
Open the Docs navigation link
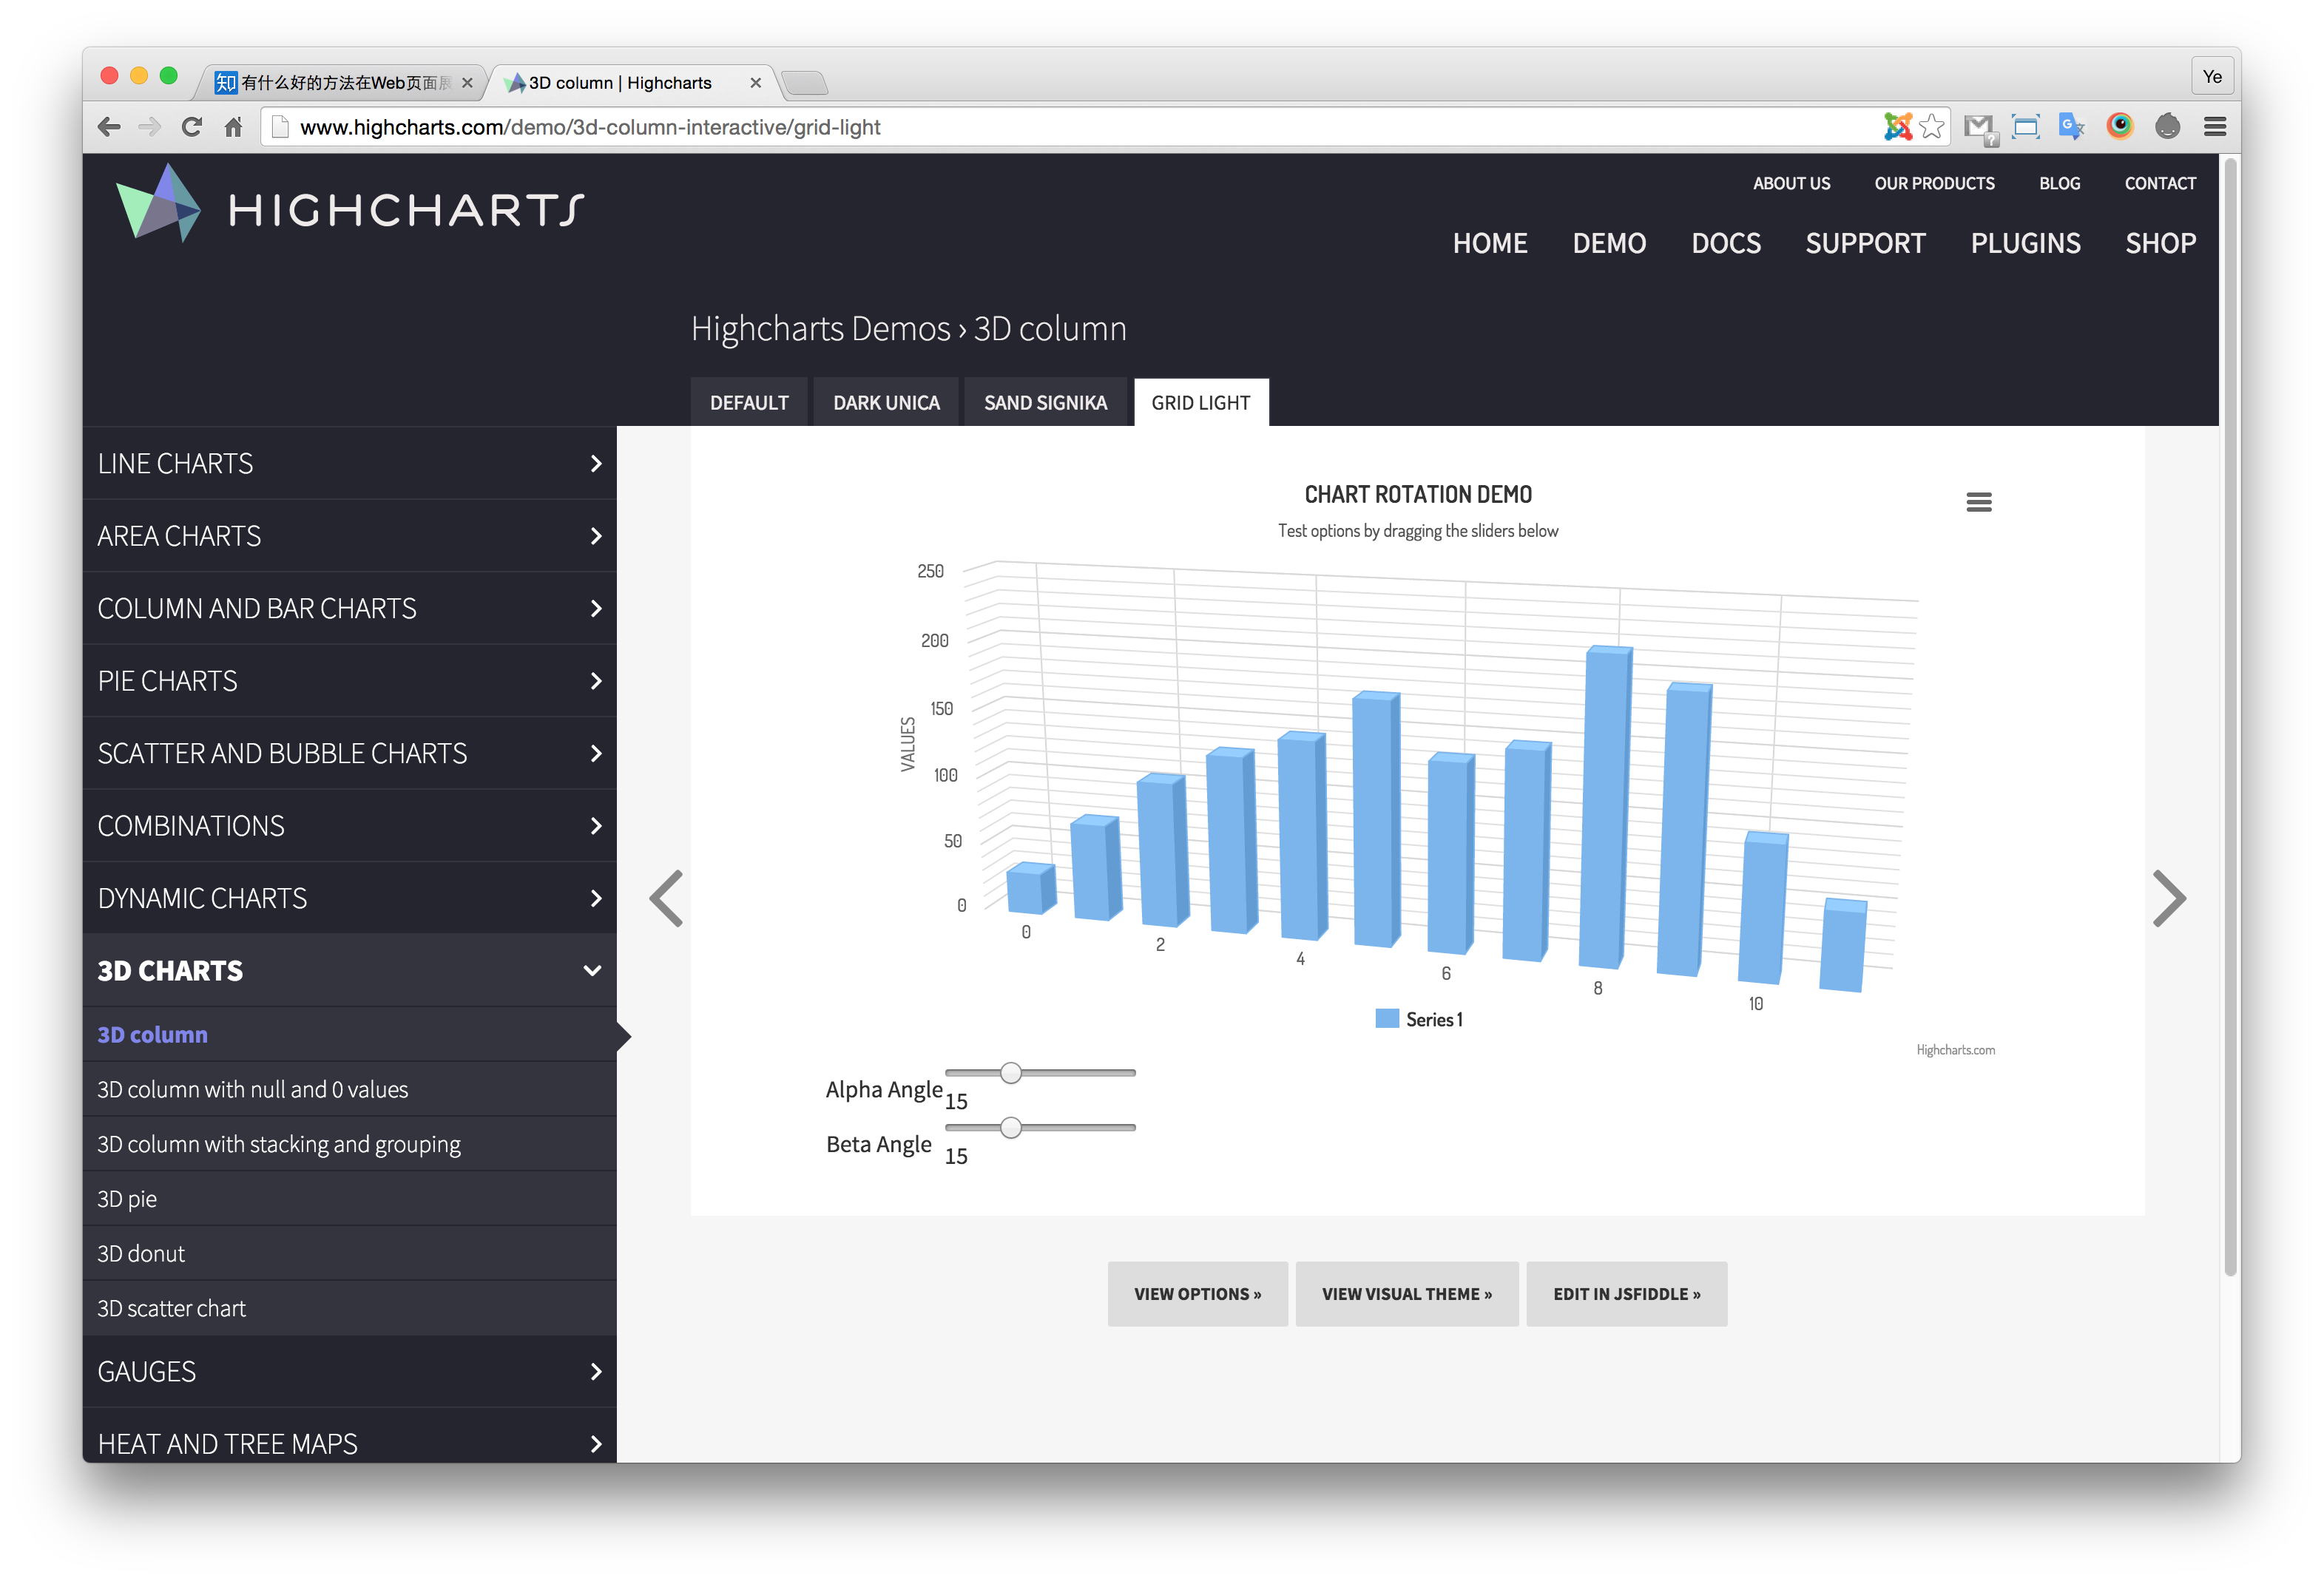[1725, 243]
